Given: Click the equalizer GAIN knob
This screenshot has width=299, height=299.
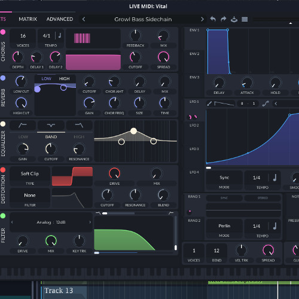Looking at the screenshot, I should click(23, 149).
